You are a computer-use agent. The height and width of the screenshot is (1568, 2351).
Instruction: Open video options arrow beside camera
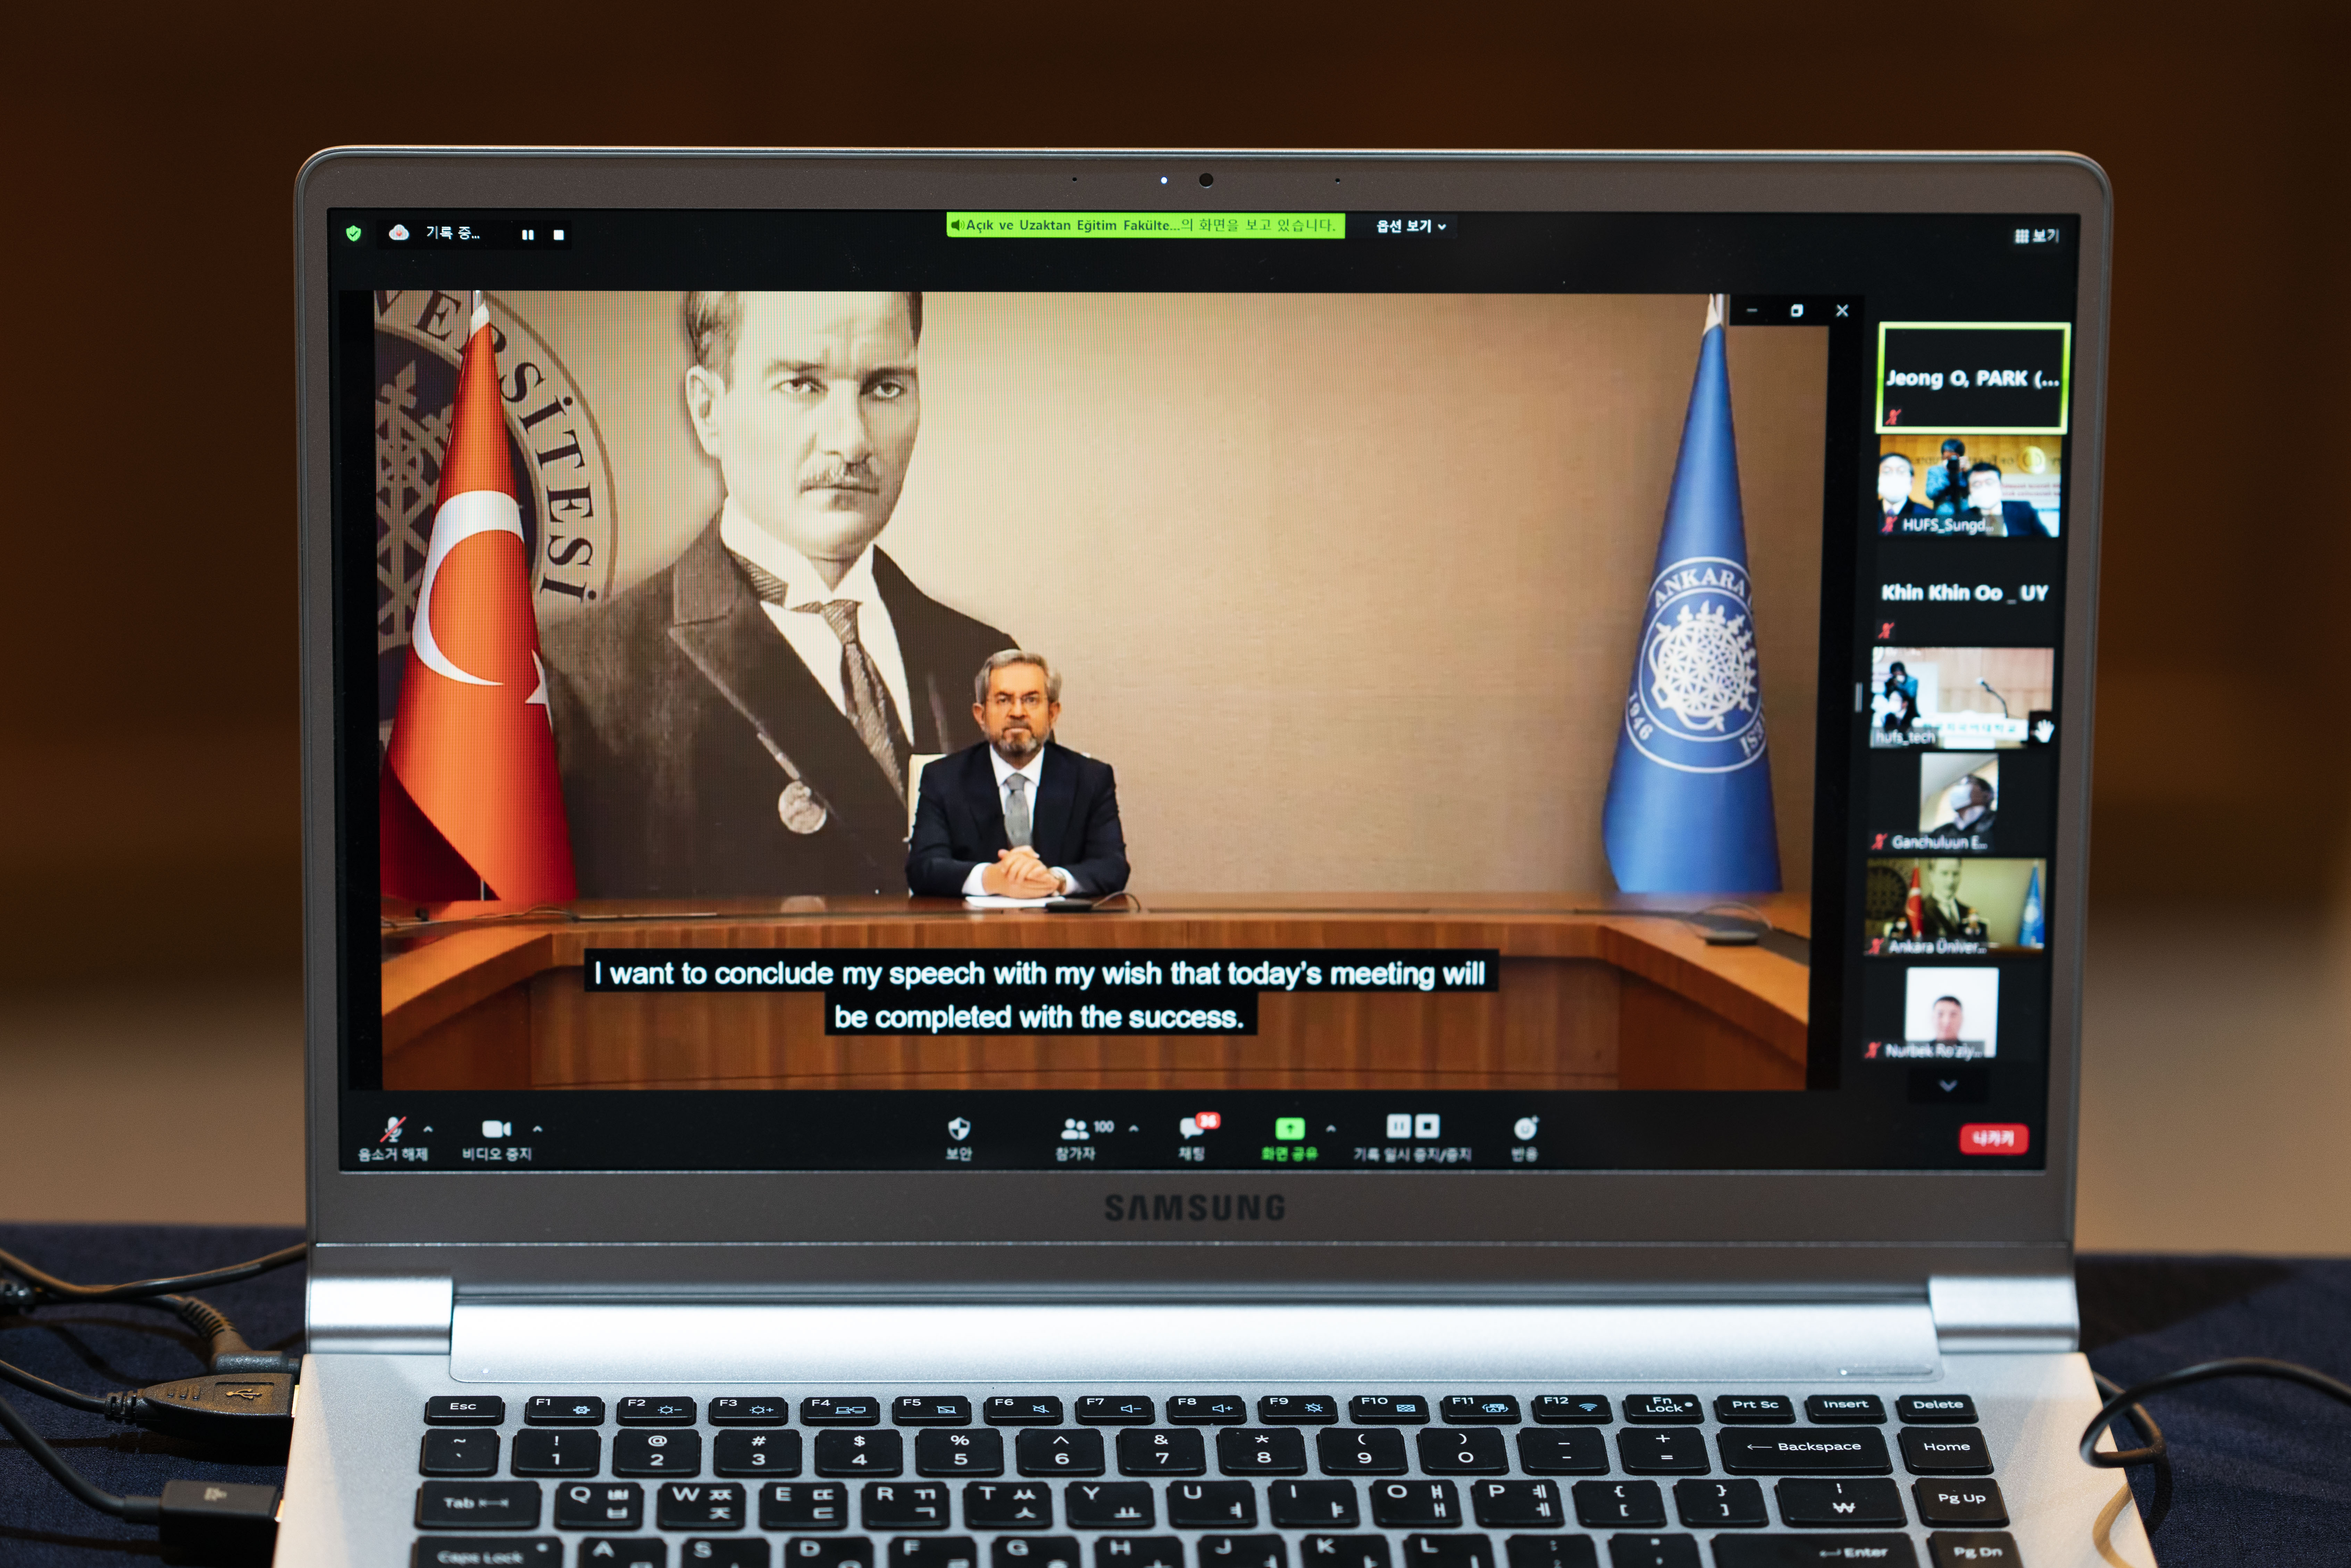tap(537, 1129)
